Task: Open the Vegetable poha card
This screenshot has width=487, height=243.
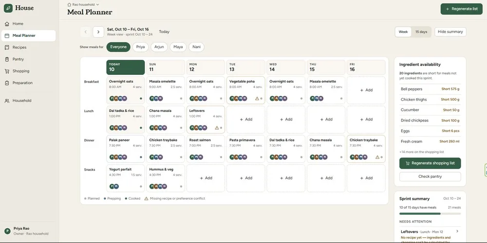Action: point(245,90)
